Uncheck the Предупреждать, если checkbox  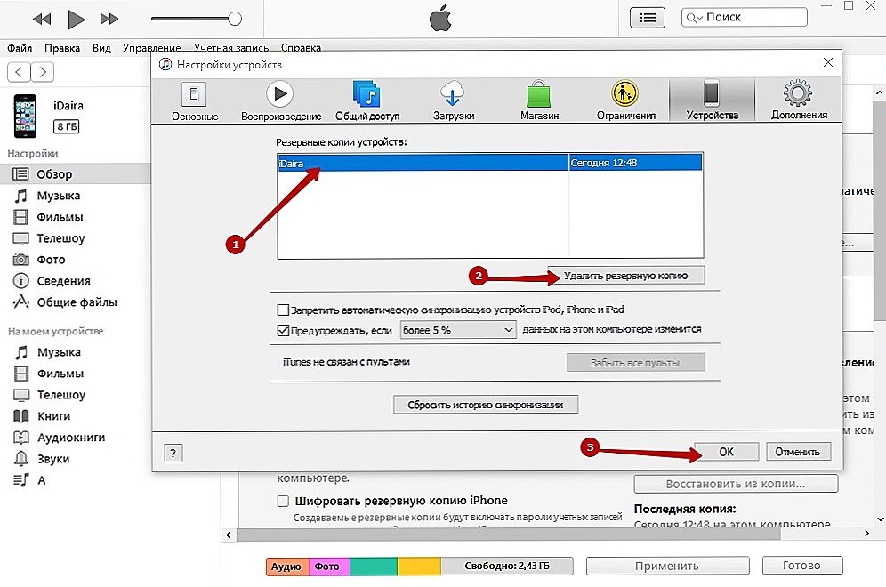284,330
